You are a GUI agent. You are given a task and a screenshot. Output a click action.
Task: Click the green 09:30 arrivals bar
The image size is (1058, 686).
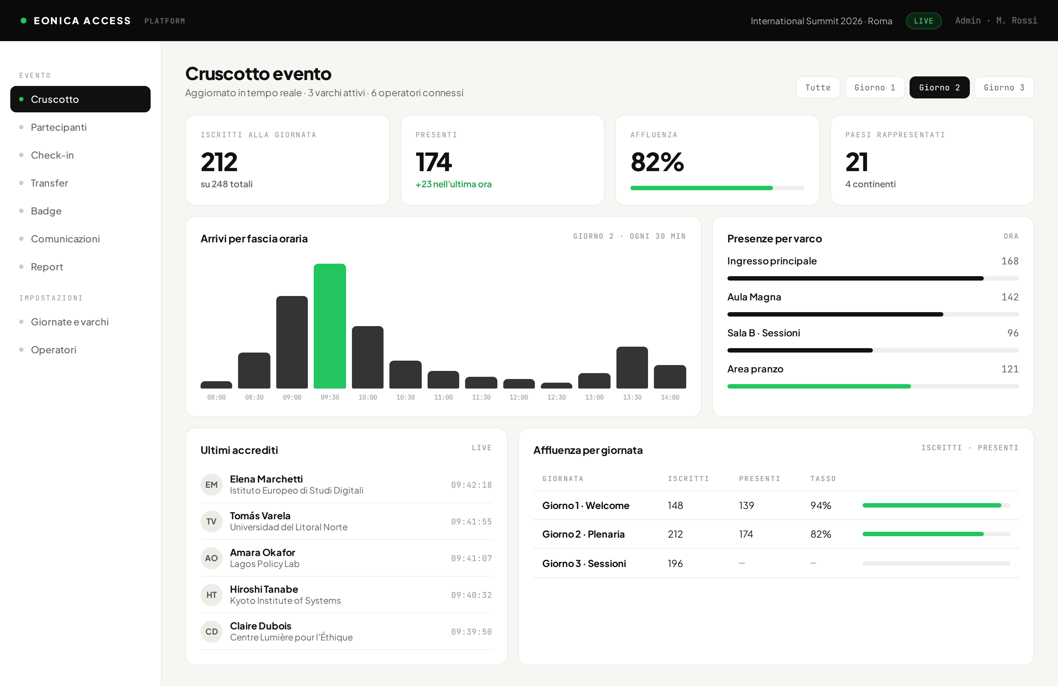point(330,326)
